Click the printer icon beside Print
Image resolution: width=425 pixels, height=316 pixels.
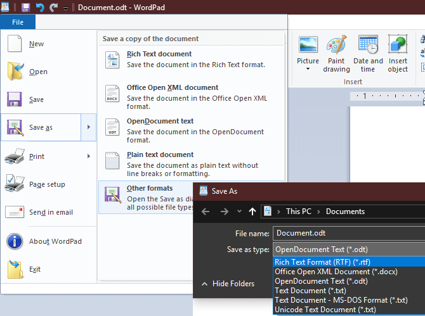tap(15, 156)
